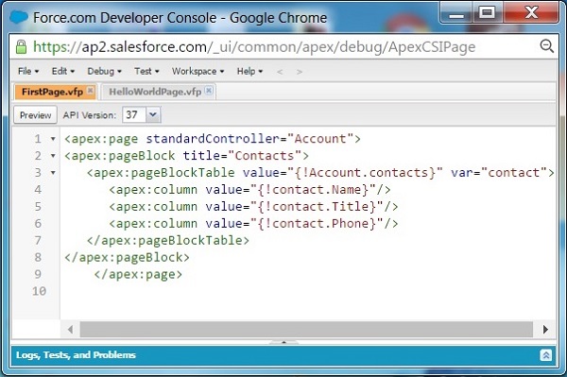Click the API Version 37 field
This screenshot has width=567, height=377.
(134, 115)
